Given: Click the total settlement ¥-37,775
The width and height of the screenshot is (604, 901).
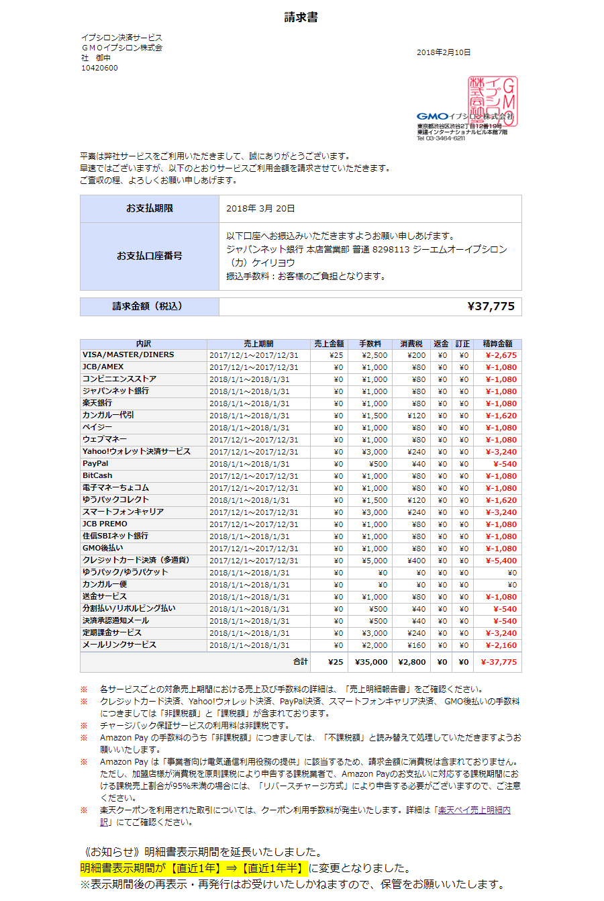Looking at the screenshot, I should pos(499,661).
